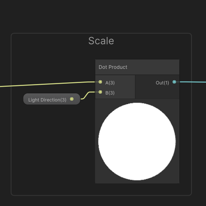This screenshot has height=206, width=206.
Task: Select the Dot Product node title
Action: click(x=113, y=67)
